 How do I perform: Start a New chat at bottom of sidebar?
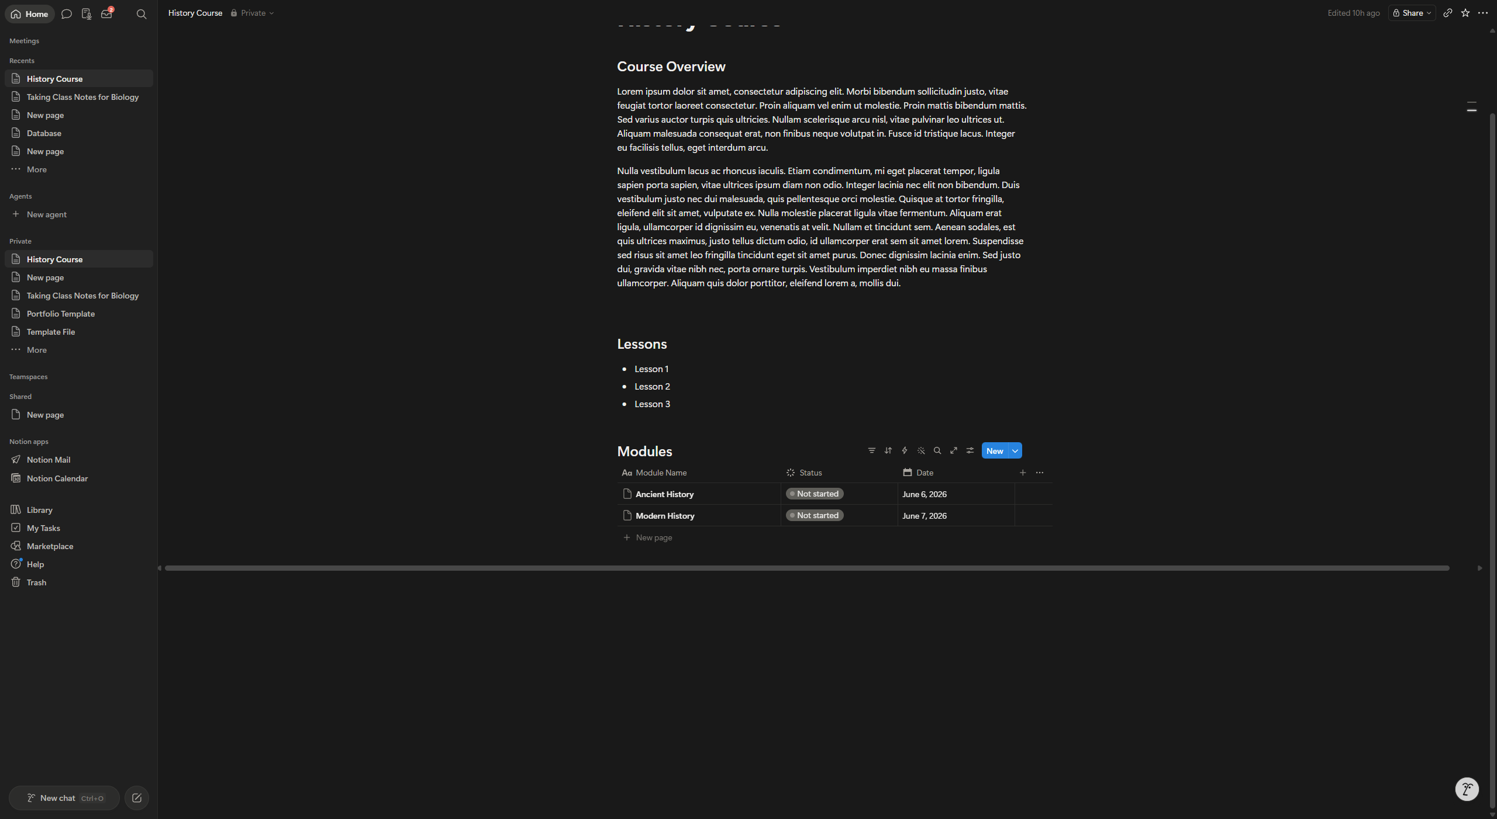(x=64, y=798)
